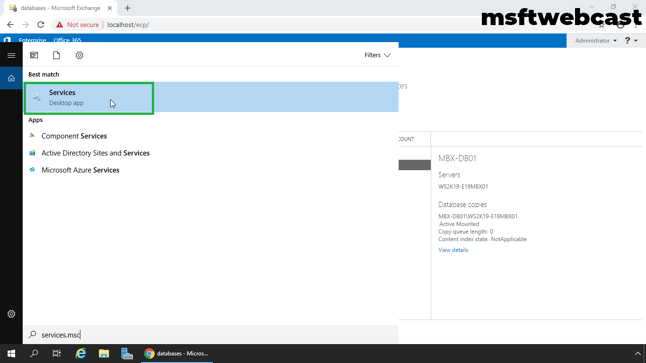
Task: Select the Enterprise tab
Action: 33,40
